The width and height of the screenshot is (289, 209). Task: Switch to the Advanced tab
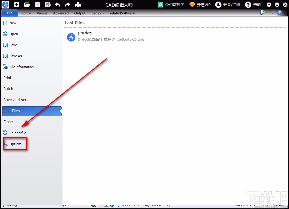point(61,13)
